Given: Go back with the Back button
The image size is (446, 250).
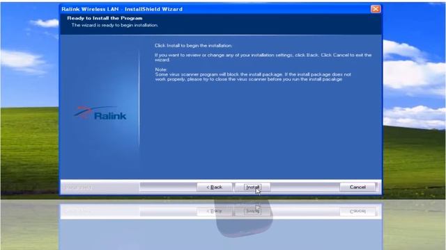Looking at the screenshot, I should point(215,187).
